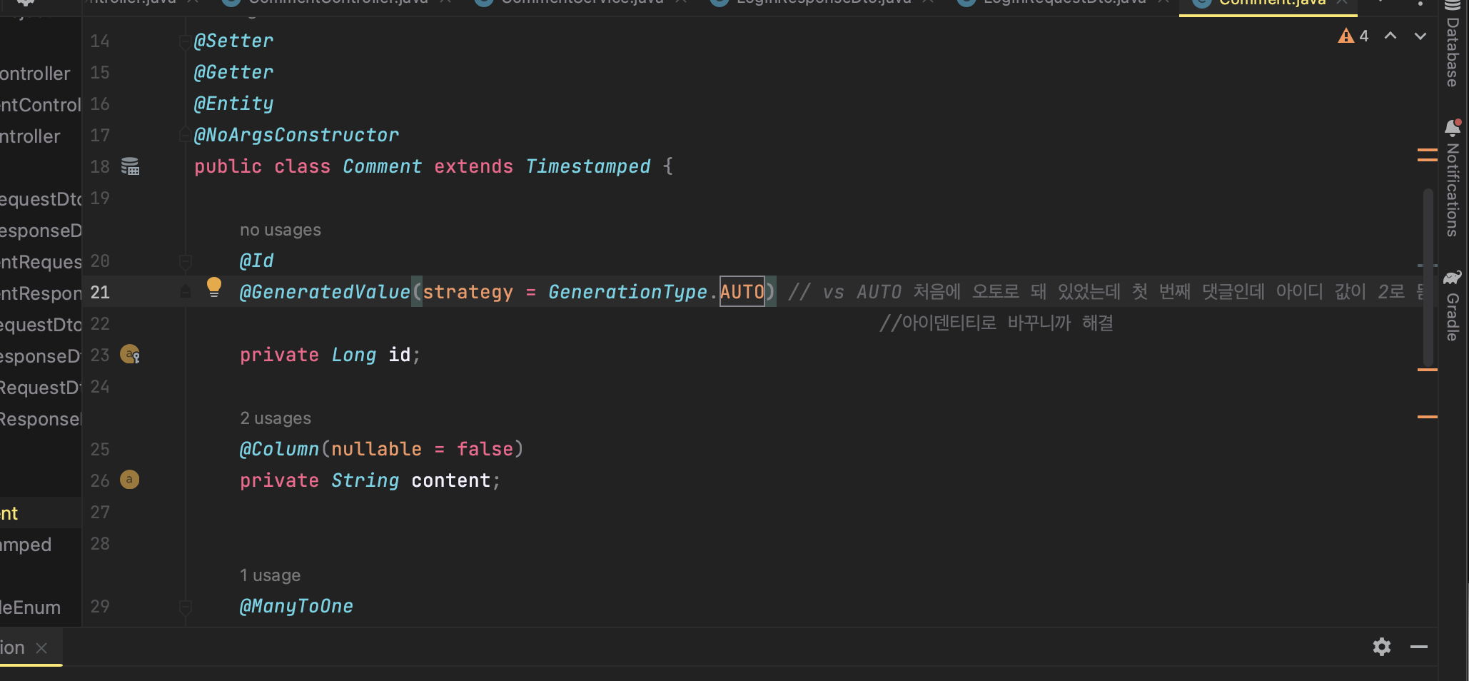Click the @GeneratedValue annotation
The image size is (1469, 681).
click(x=325, y=292)
